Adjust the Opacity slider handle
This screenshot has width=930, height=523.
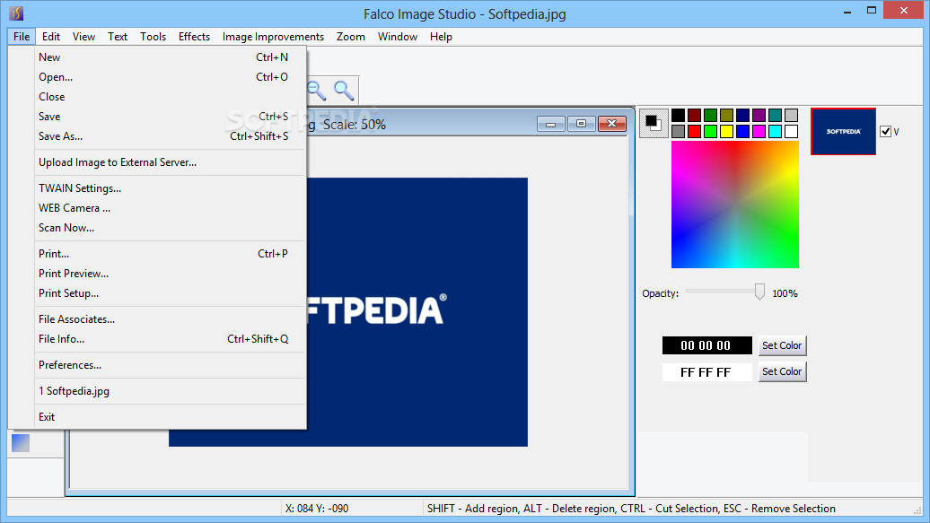coord(759,292)
